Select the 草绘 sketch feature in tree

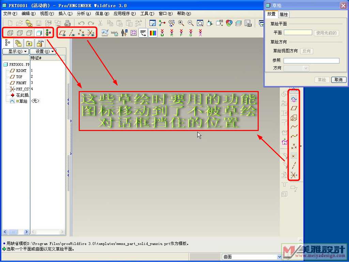19,101
